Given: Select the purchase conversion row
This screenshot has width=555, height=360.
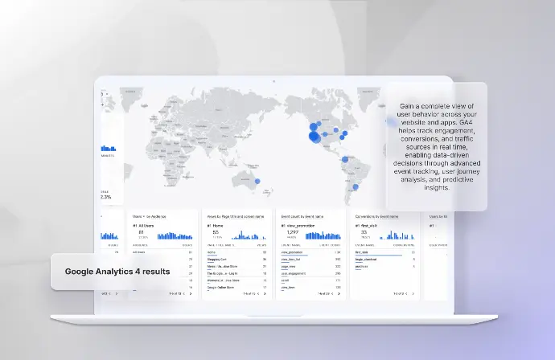Looking at the screenshot, I should [x=385, y=267].
